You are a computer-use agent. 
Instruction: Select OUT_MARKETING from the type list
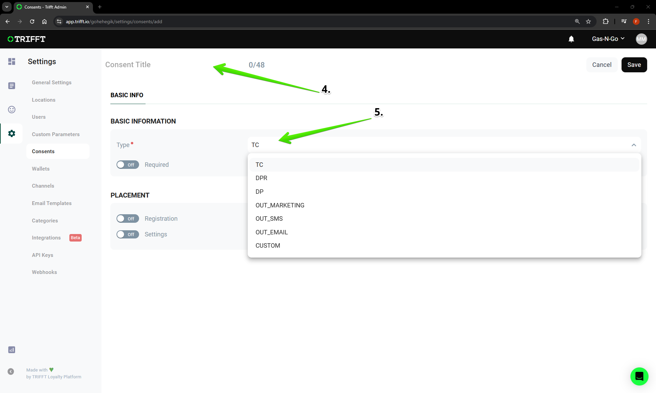point(280,205)
